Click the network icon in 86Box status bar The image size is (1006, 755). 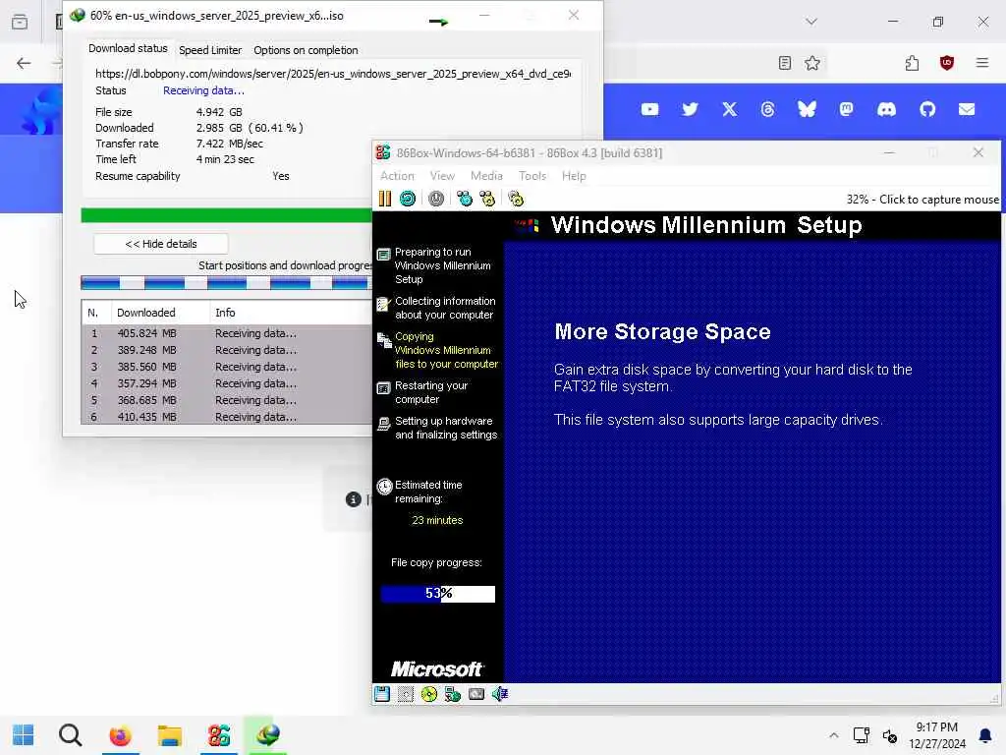[453, 693]
